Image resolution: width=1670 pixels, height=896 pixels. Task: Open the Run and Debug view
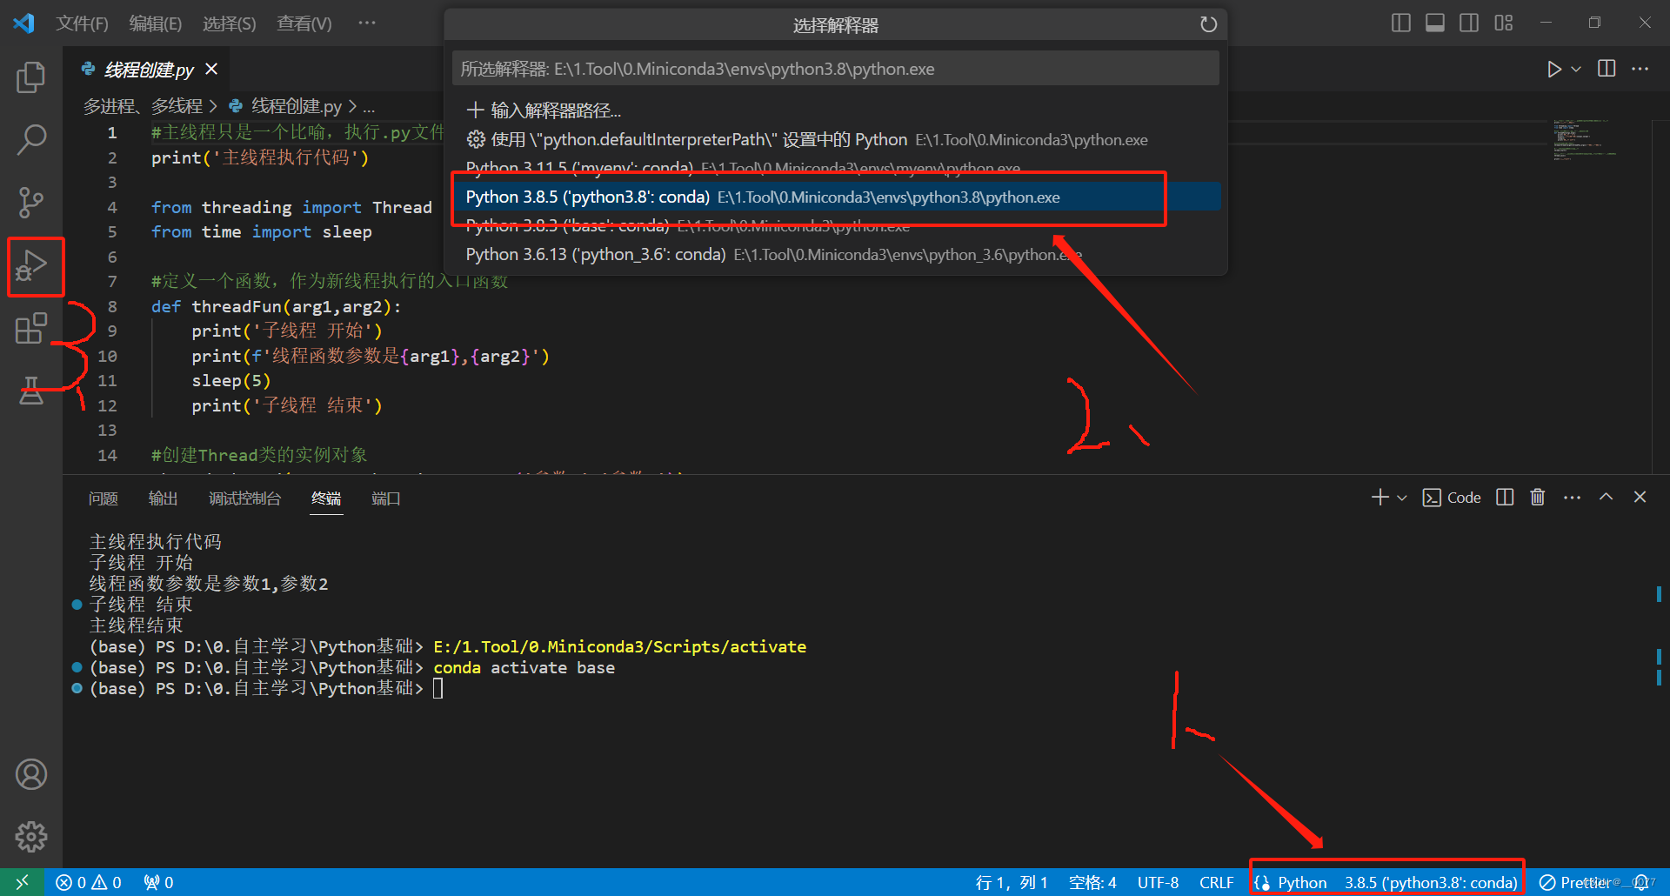(x=31, y=266)
